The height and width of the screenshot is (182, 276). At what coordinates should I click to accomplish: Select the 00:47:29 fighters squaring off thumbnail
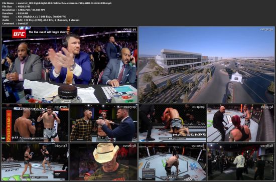pyautogui.click(x=35, y=123)
